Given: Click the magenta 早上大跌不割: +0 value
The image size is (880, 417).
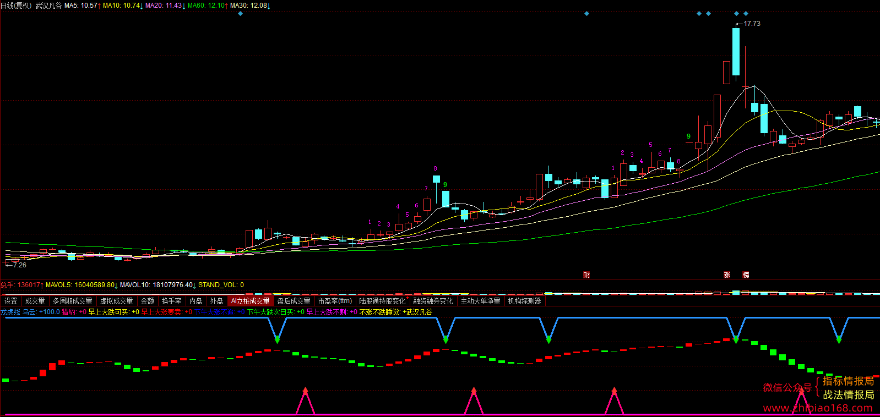Looking at the screenshot, I should pyautogui.click(x=332, y=312).
